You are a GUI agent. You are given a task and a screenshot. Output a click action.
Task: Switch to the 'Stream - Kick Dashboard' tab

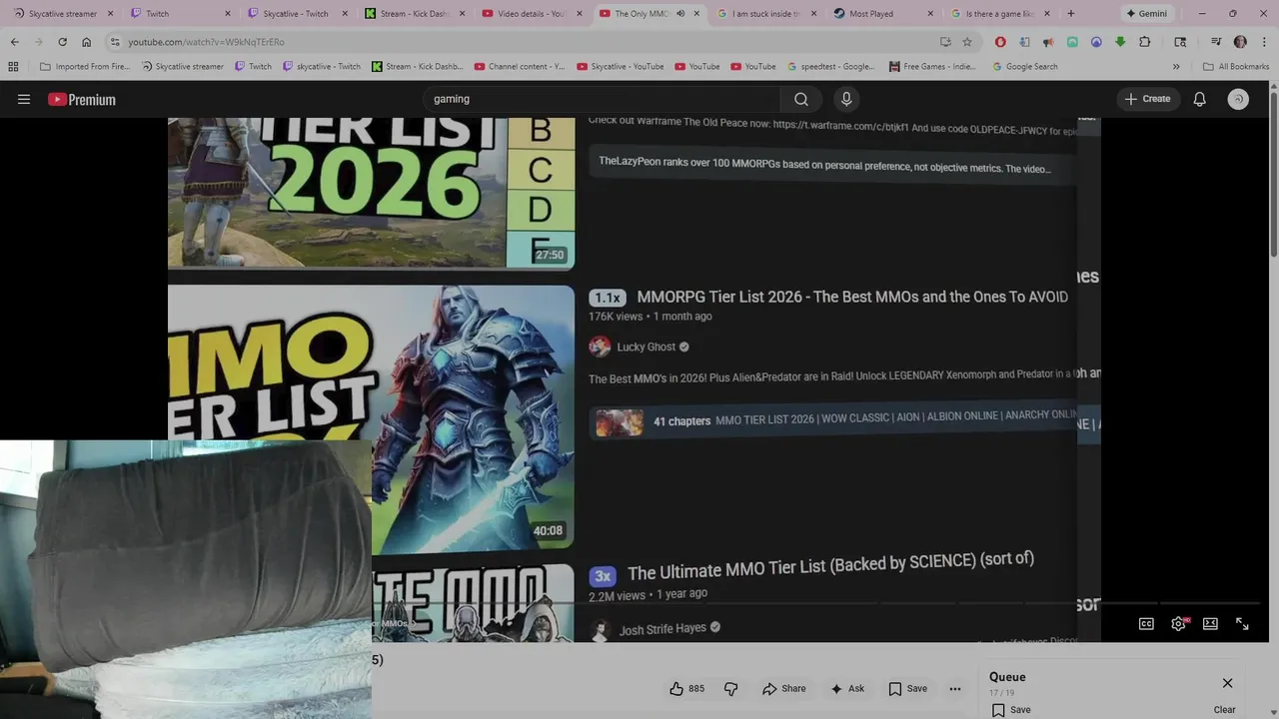point(414,14)
